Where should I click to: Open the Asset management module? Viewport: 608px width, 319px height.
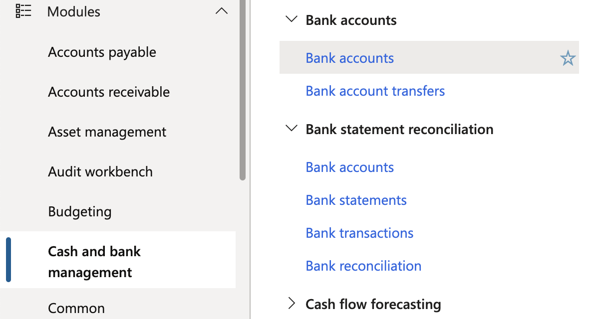(x=107, y=132)
